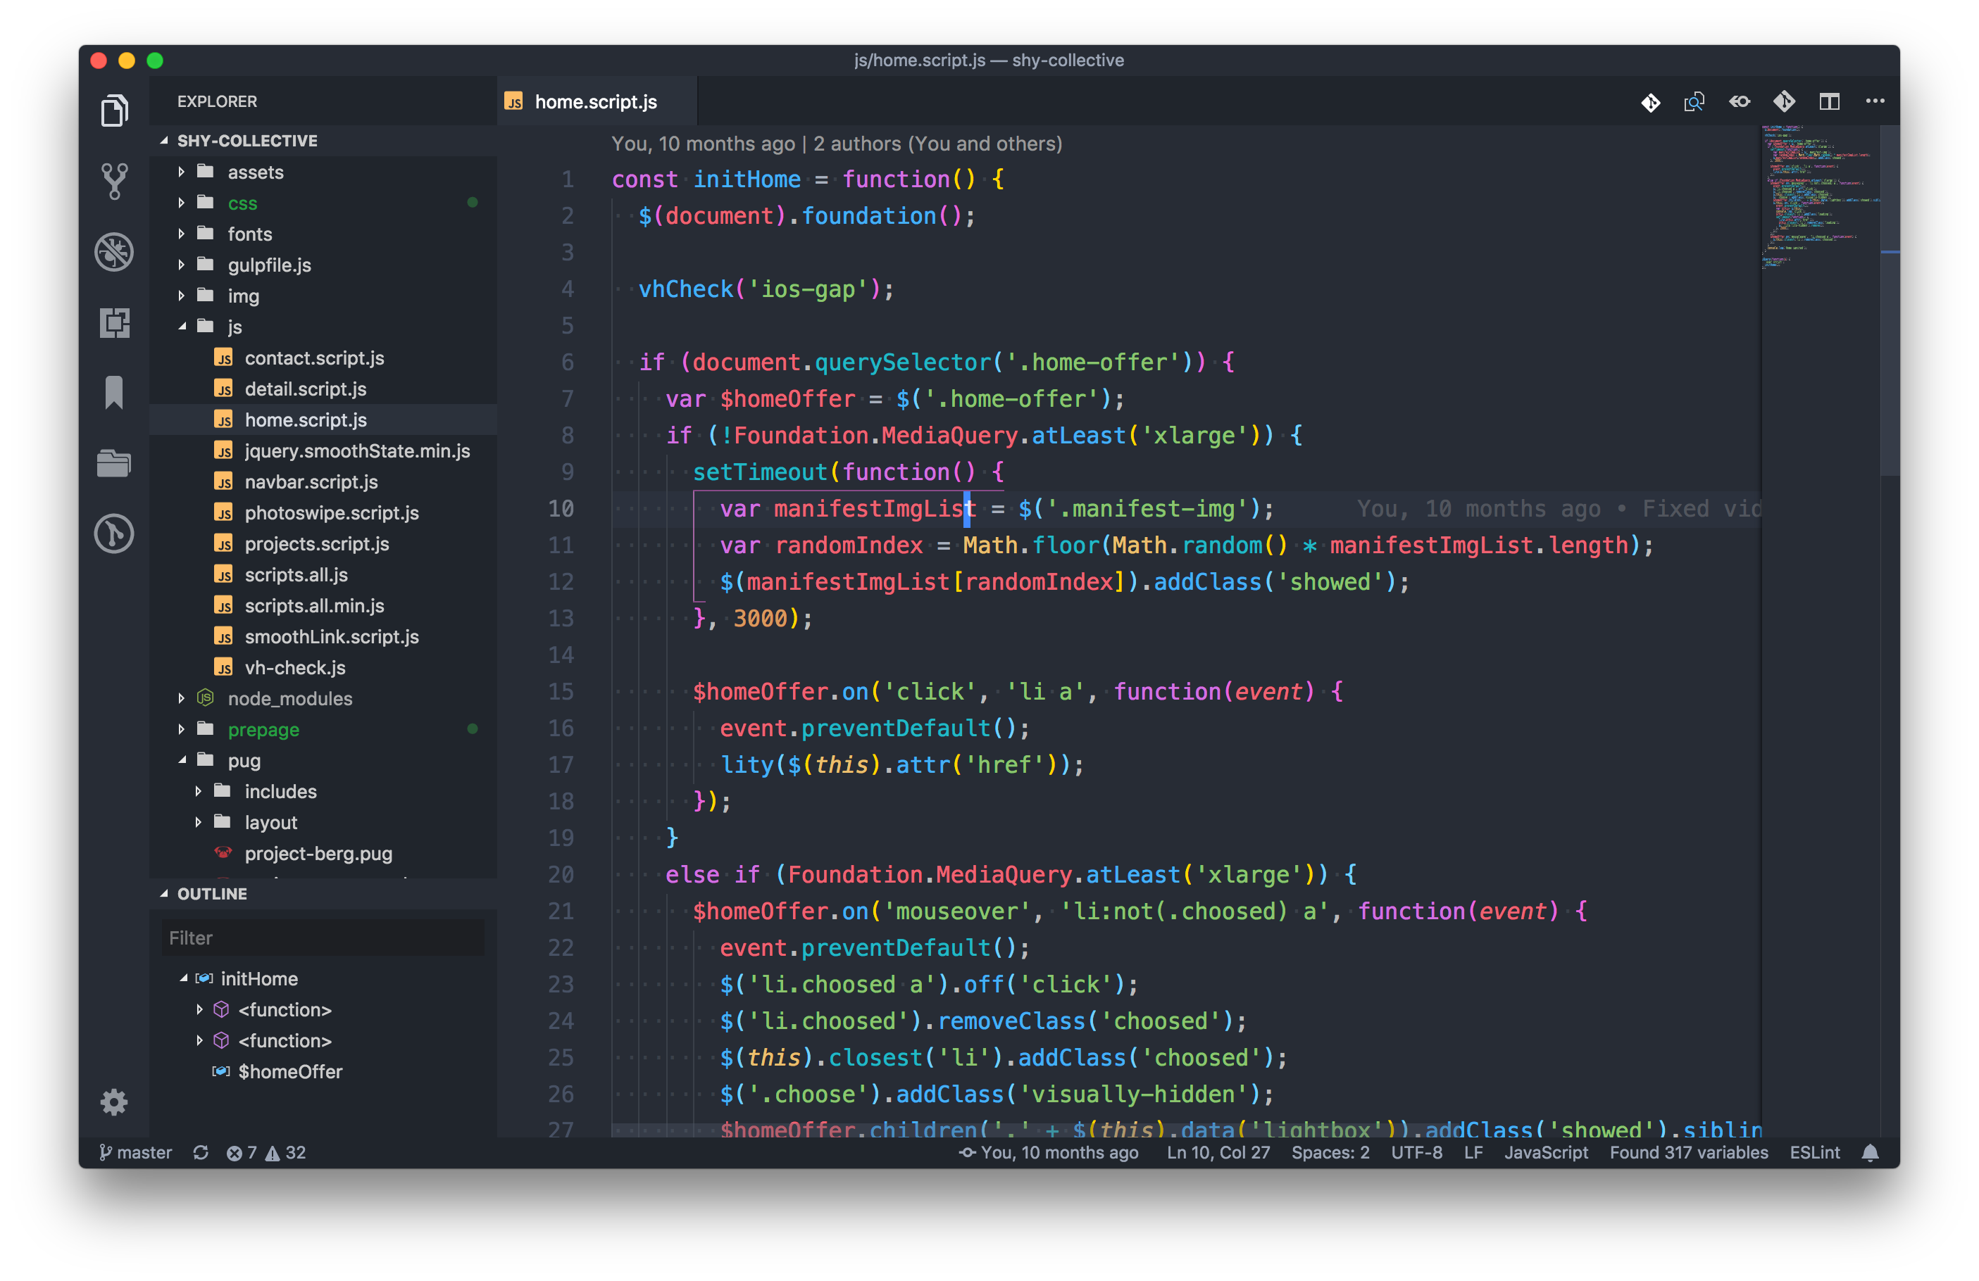Viewport: 1979px width, 1281px height.
Task: Open the Bookmarks view in the activity bar
Action: click(114, 392)
